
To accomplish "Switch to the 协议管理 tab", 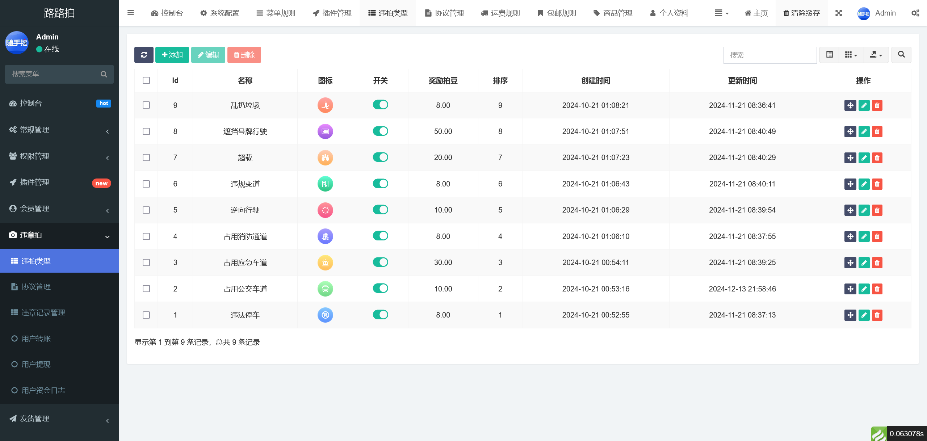I will coord(444,13).
